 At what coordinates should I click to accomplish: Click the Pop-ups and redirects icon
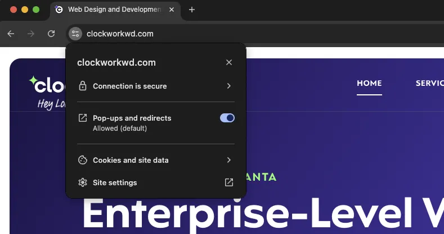[82, 118]
